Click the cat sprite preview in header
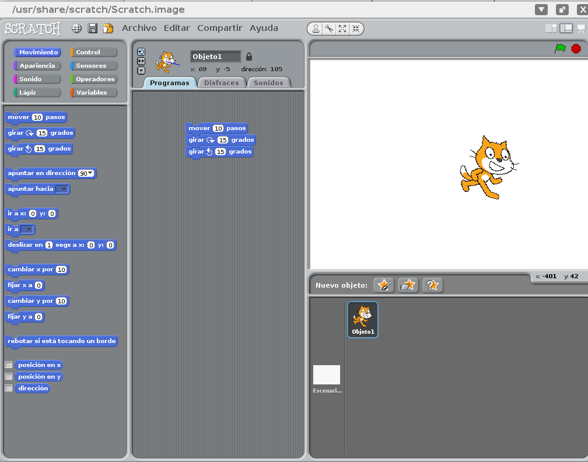Image resolution: width=588 pixels, height=462 pixels. pyautogui.click(x=167, y=62)
